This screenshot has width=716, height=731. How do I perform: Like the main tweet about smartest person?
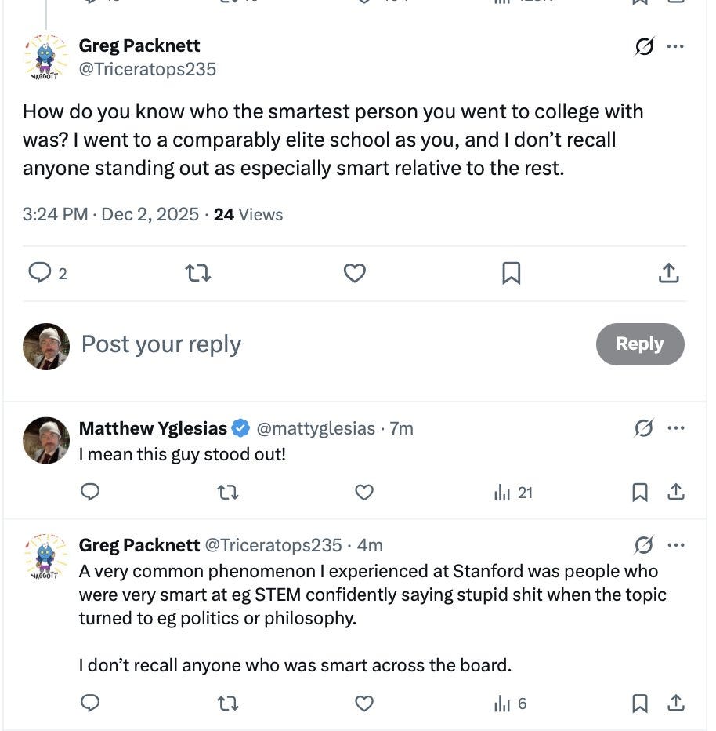[x=355, y=273]
